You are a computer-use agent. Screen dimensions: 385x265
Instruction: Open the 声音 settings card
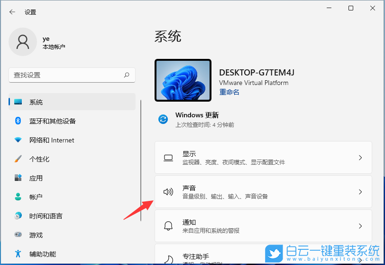click(x=263, y=192)
